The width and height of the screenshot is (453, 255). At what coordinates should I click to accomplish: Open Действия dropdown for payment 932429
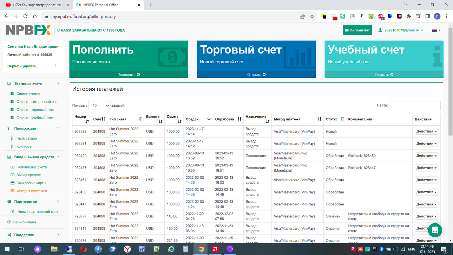coord(426,156)
